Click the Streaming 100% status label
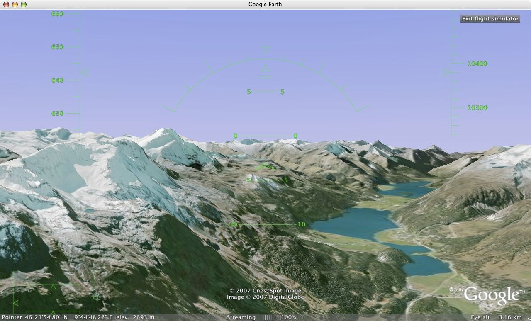The width and height of the screenshot is (531, 321). [261, 317]
